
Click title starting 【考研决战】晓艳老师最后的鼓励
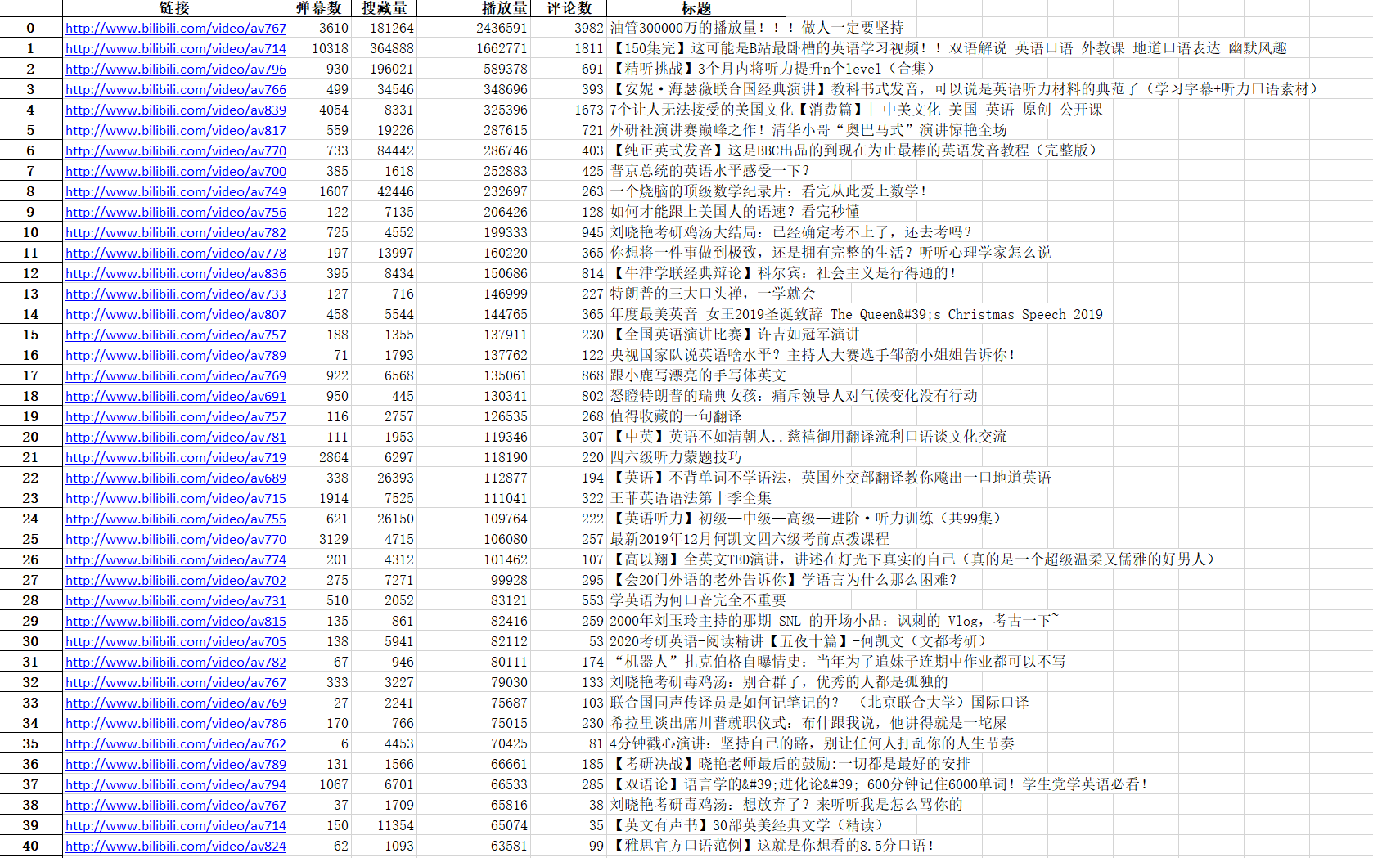790,764
